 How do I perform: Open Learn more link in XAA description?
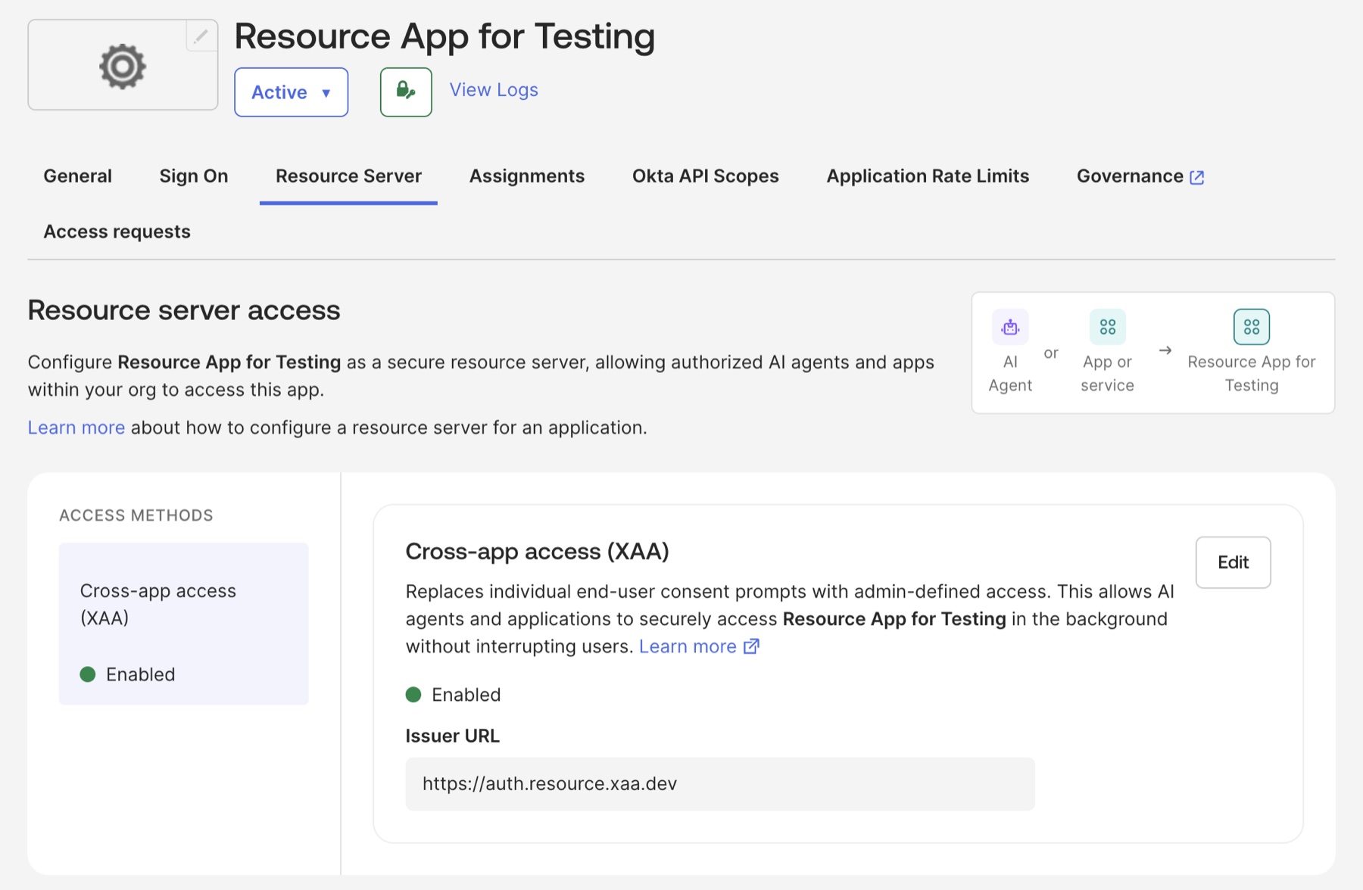(688, 646)
